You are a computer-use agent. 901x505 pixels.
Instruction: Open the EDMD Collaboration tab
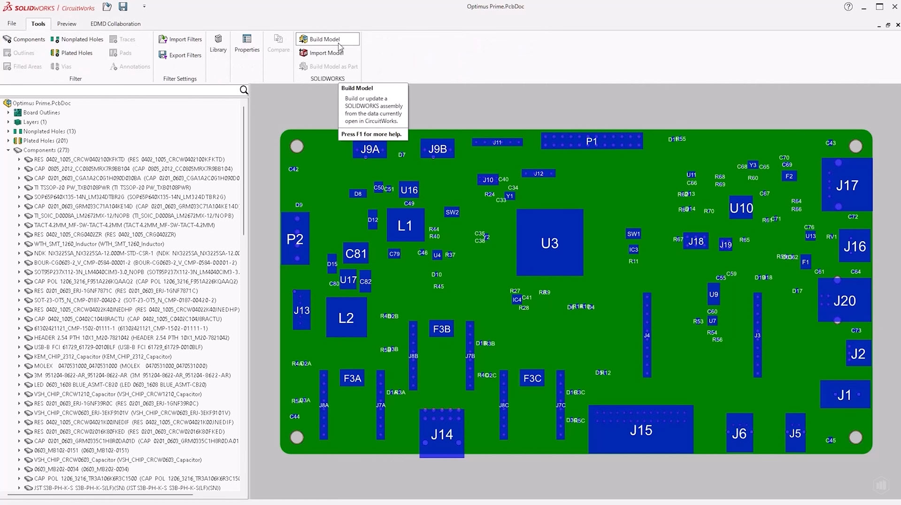116,23
